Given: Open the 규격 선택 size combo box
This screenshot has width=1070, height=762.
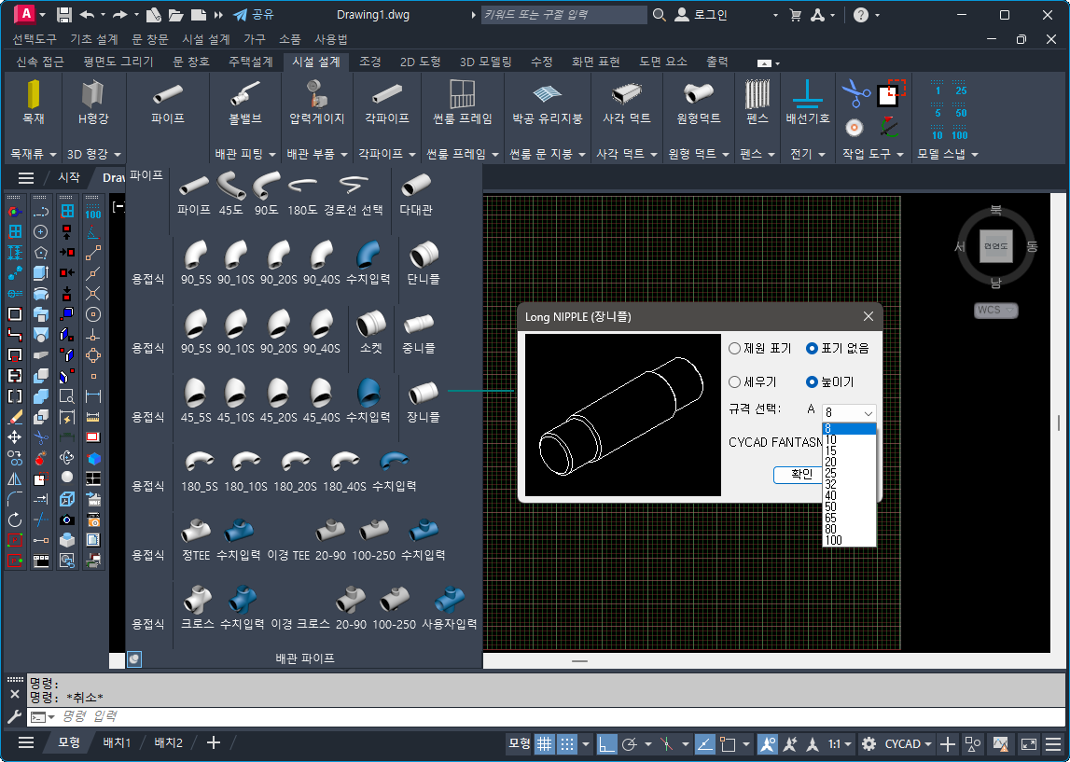Looking at the screenshot, I should (849, 412).
